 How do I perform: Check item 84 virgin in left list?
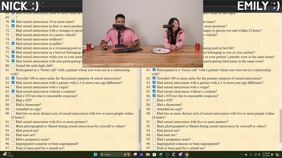click(13, 87)
